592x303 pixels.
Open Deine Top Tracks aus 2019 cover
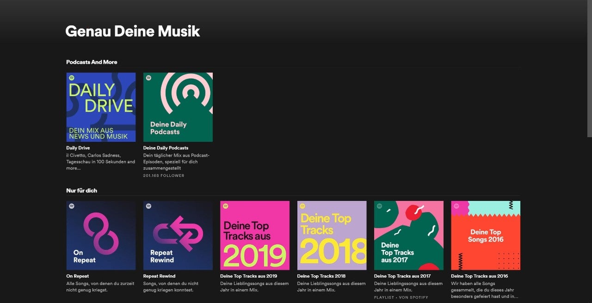coord(255,236)
